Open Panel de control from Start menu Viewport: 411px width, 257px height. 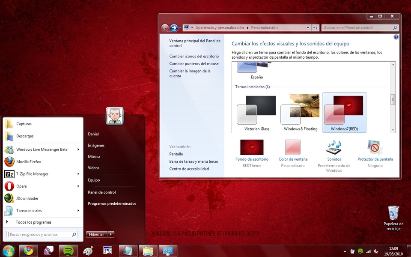[x=101, y=192]
